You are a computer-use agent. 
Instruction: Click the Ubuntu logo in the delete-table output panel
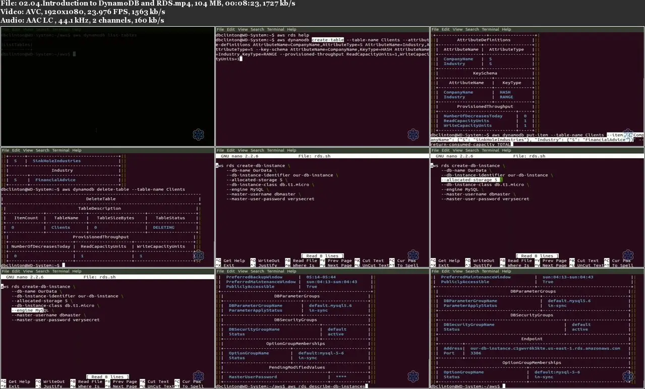(199, 256)
